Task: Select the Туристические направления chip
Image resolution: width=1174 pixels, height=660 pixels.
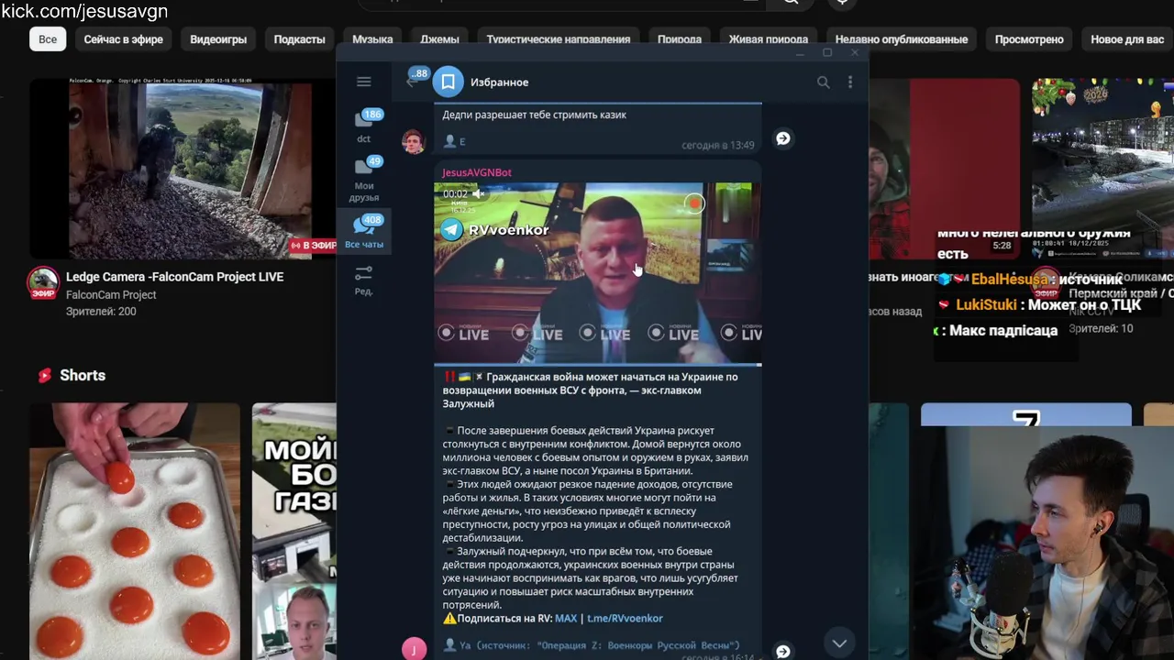Action: tap(559, 39)
